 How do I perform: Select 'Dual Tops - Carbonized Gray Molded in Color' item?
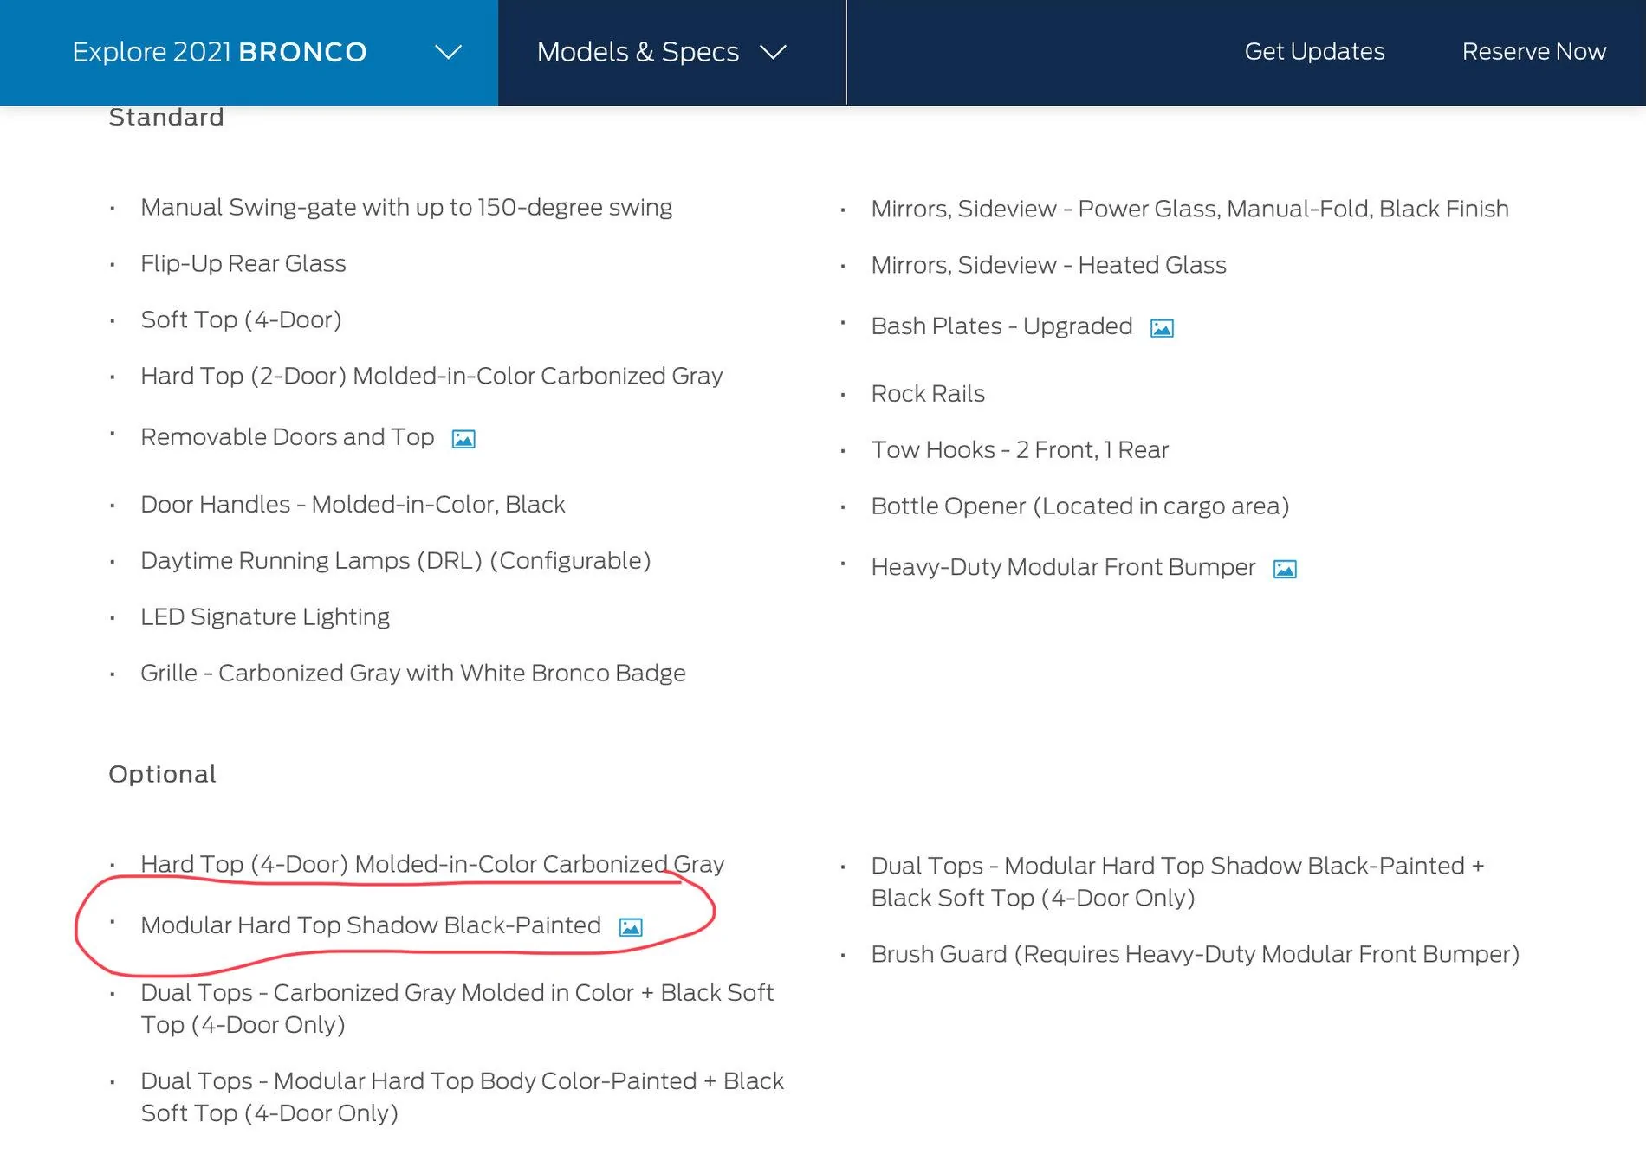457,1009
